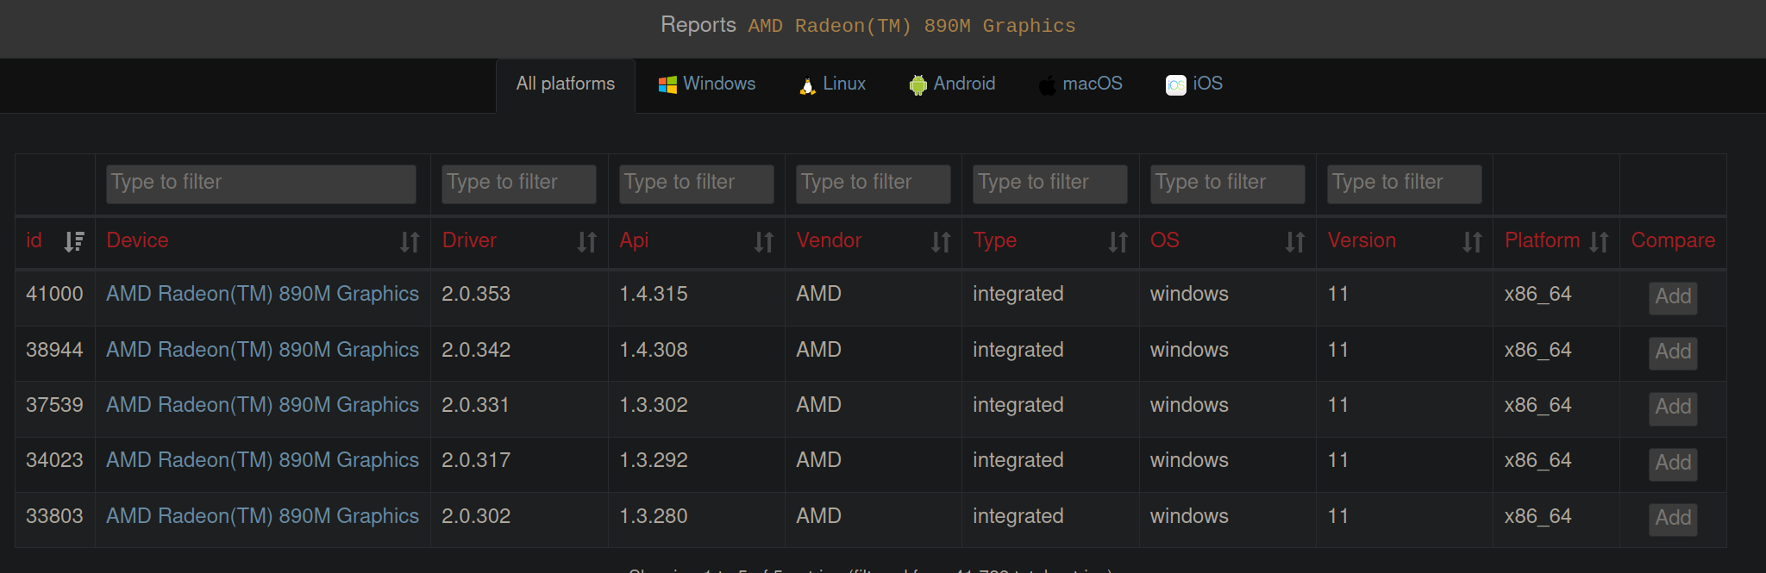
Task: Switch to the Linux tab
Action: (832, 84)
